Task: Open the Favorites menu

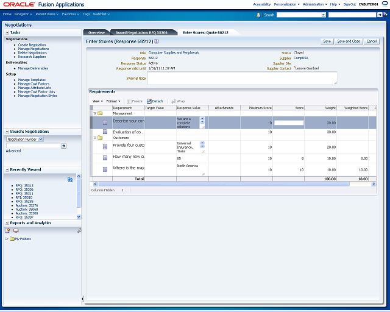Action: pos(71,14)
